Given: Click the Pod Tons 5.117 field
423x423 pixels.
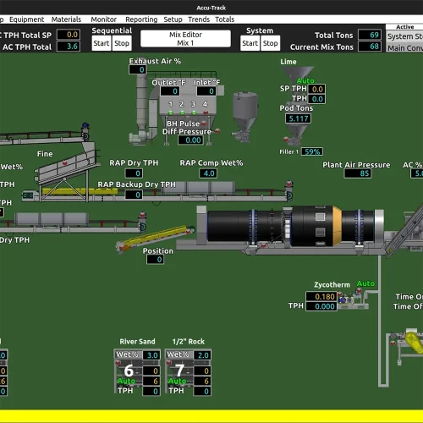Looking at the screenshot, I should pyautogui.click(x=299, y=118).
